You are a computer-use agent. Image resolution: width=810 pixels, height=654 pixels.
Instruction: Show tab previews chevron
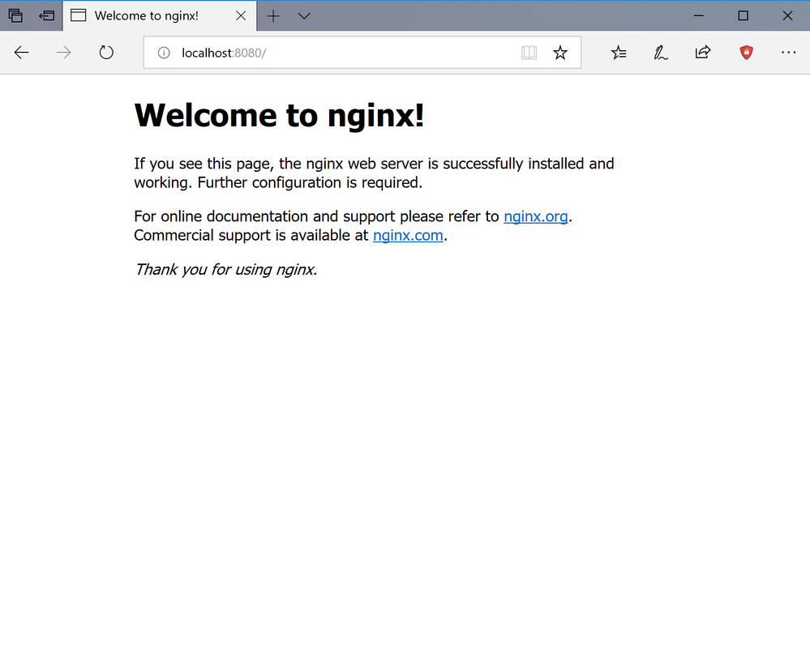coord(304,16)
